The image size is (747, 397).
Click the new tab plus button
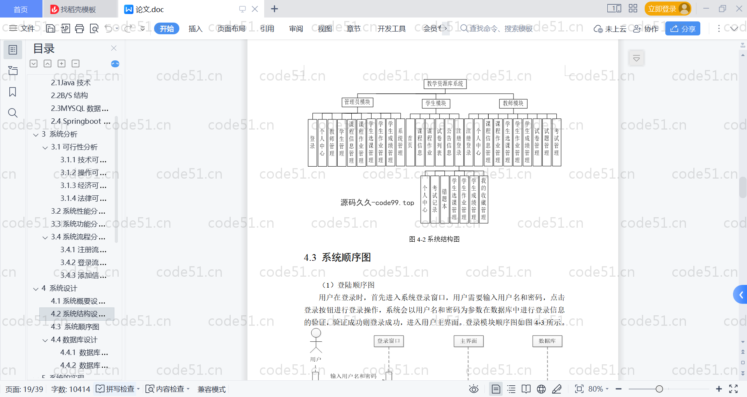pos(274,9)
